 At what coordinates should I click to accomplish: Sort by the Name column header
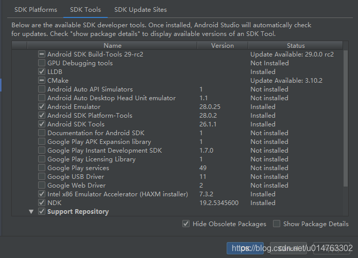click(112, 46)
